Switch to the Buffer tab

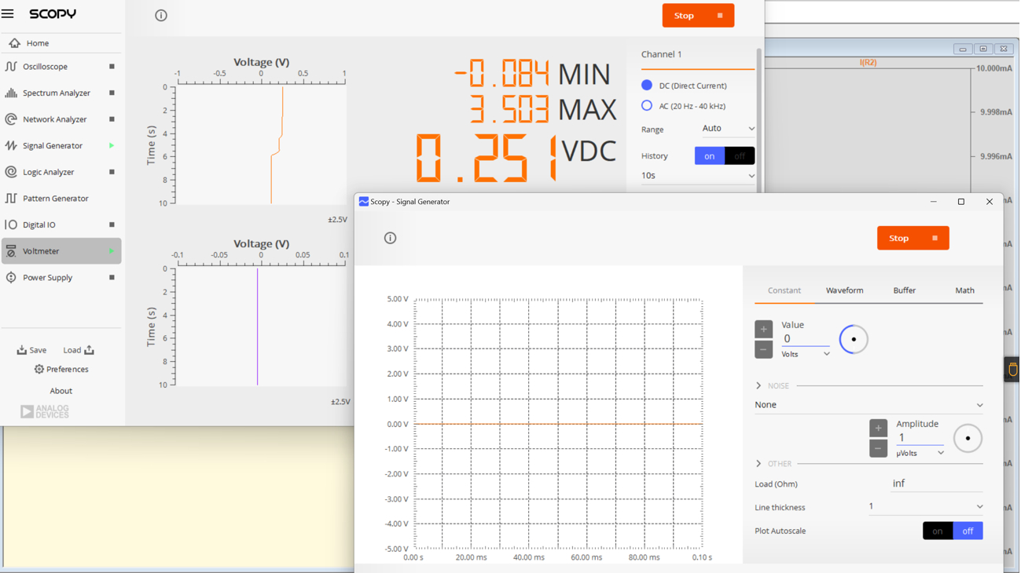(x=904, y=290)
